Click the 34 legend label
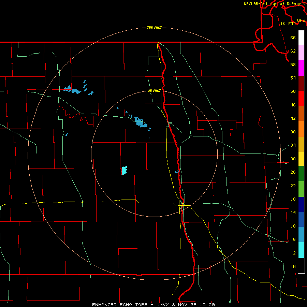This screenshot has width=307, height=307. tap(293, 145)
